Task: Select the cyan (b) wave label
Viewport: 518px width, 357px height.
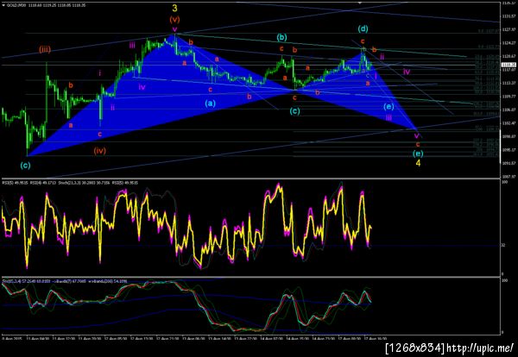Action: [x=281, y=37]
